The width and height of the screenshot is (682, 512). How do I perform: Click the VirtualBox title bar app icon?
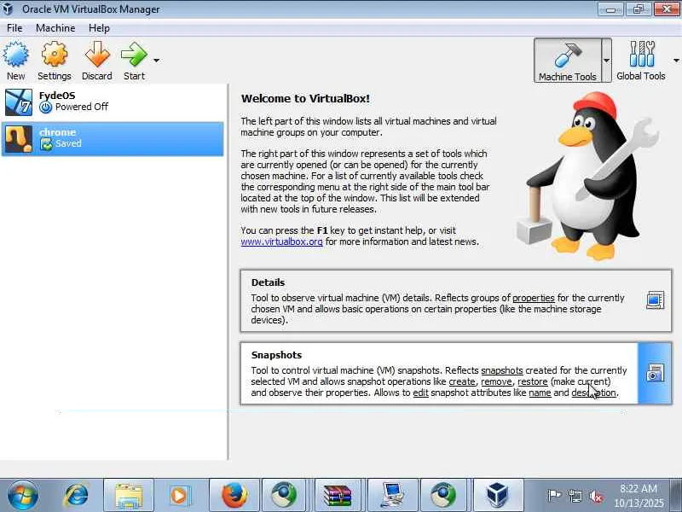point(8,9)
